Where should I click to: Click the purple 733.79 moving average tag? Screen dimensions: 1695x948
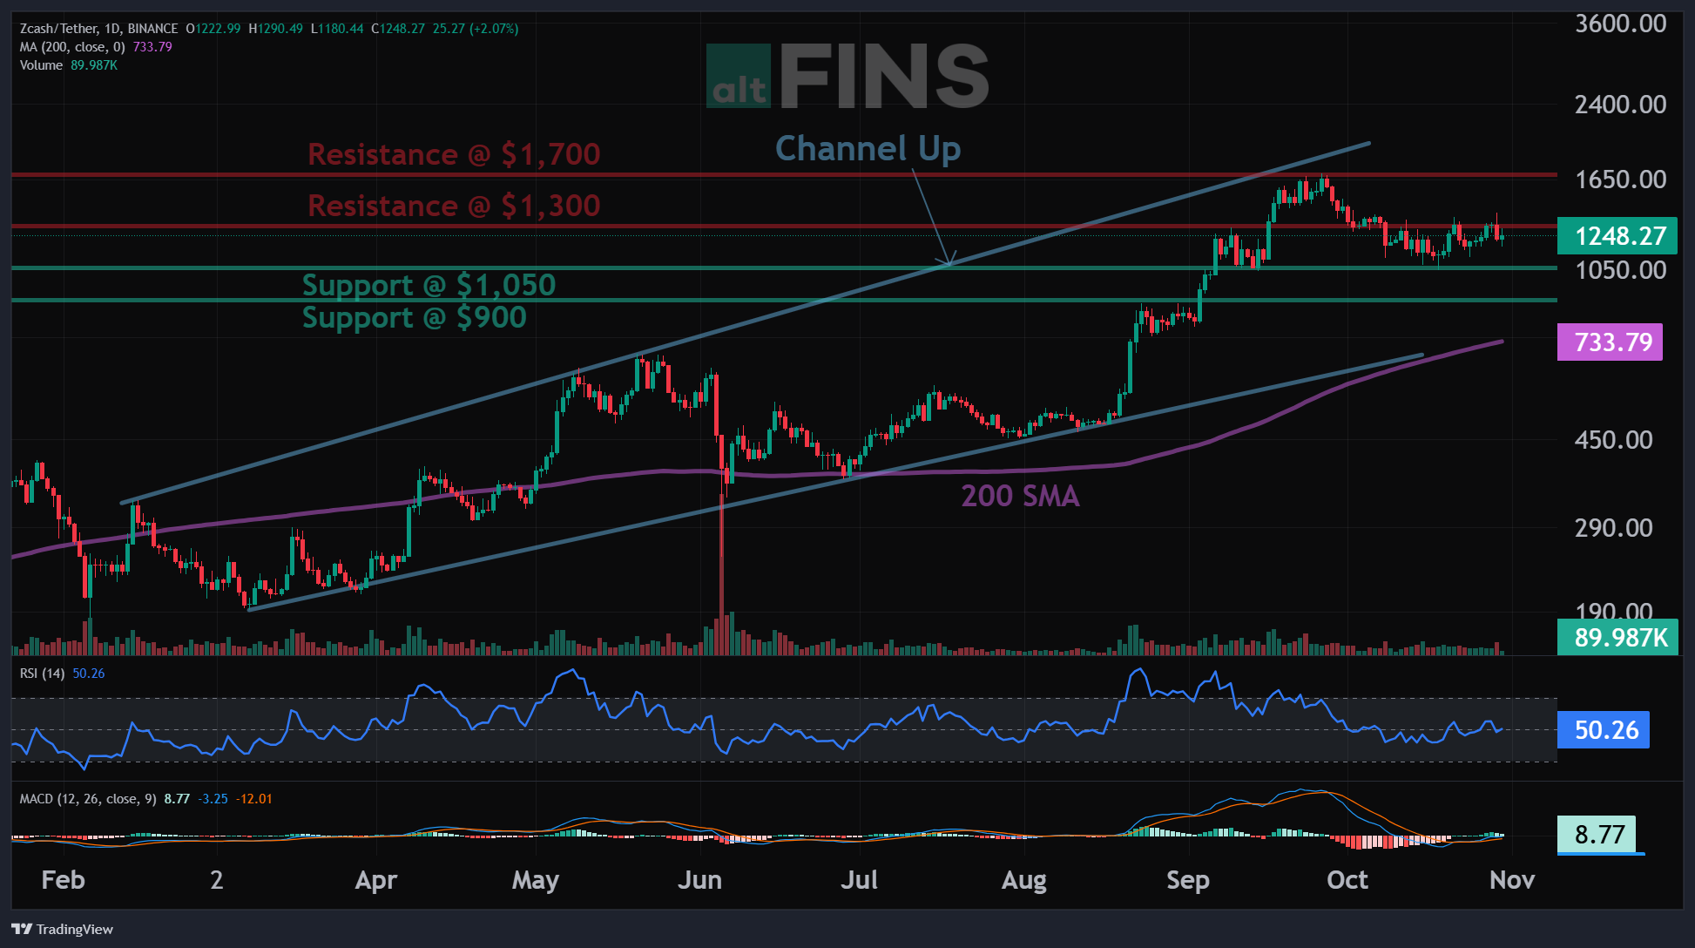click(1611, 342)
